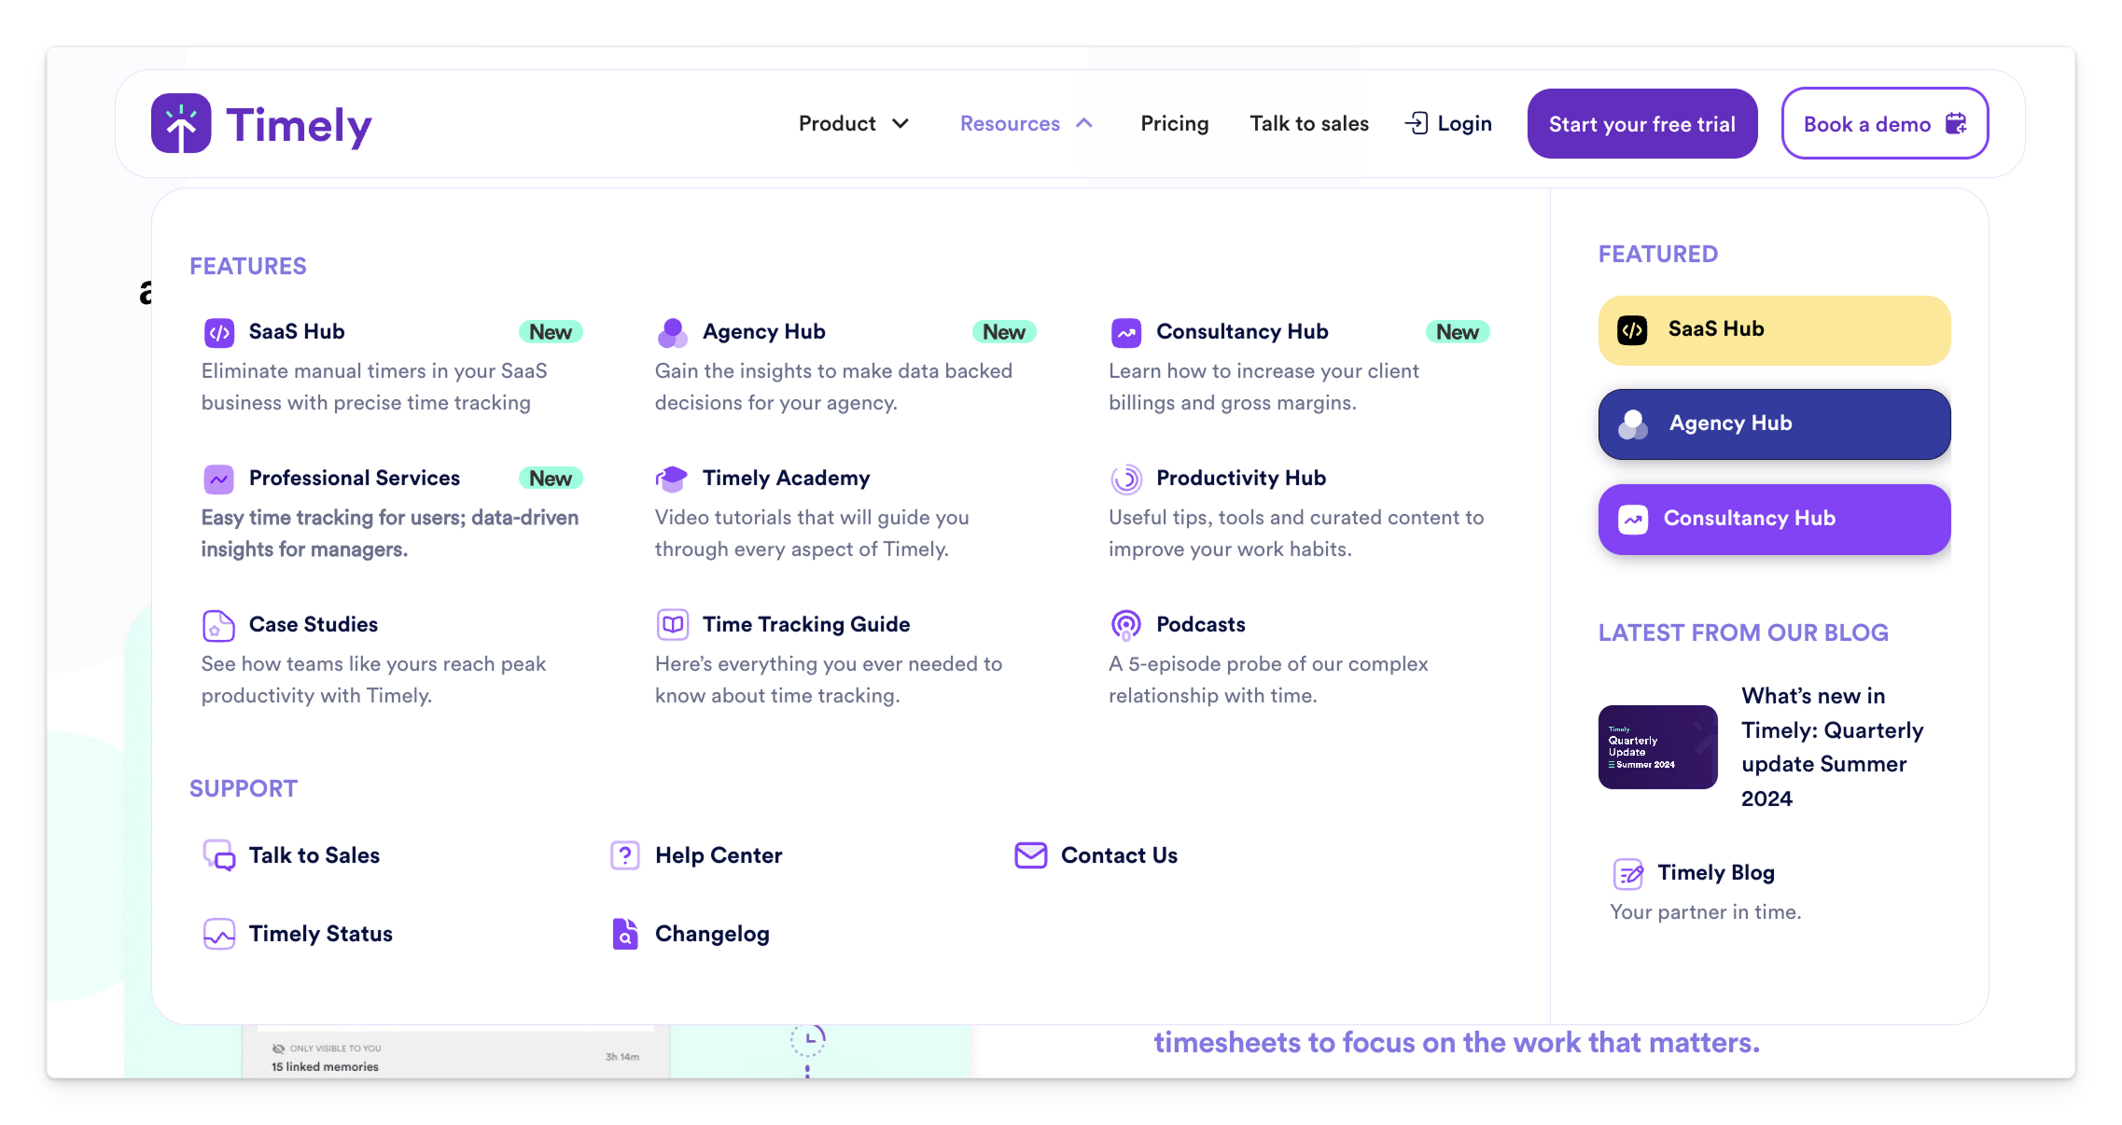Click the Help Center question mark icon

pyautogui.click(x=624, y=855)
